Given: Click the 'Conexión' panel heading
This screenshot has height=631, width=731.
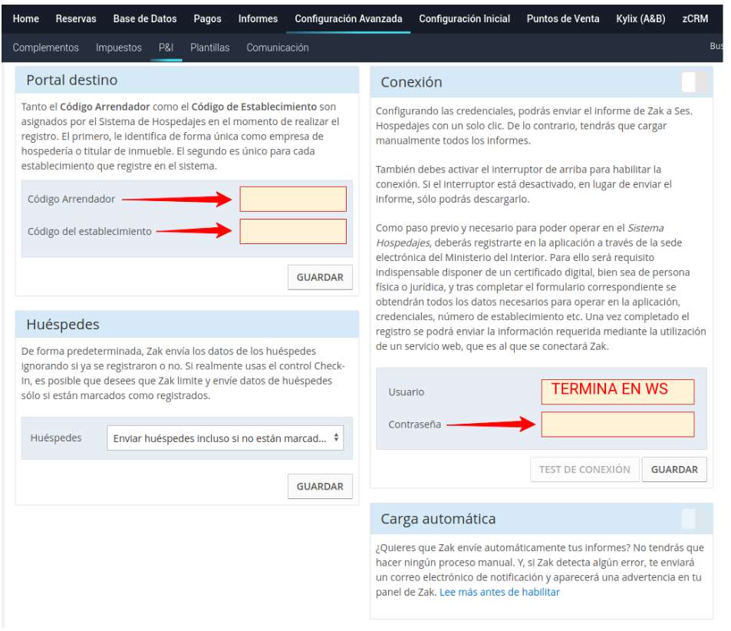Looking at the screenshot, I should click(x=411, y=82).
